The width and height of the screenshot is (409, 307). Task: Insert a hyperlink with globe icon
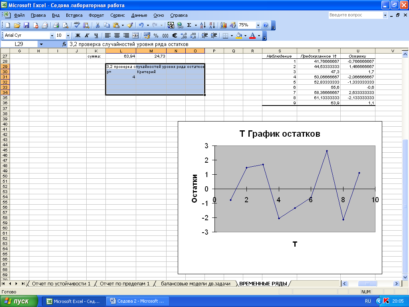click(180, 25)
